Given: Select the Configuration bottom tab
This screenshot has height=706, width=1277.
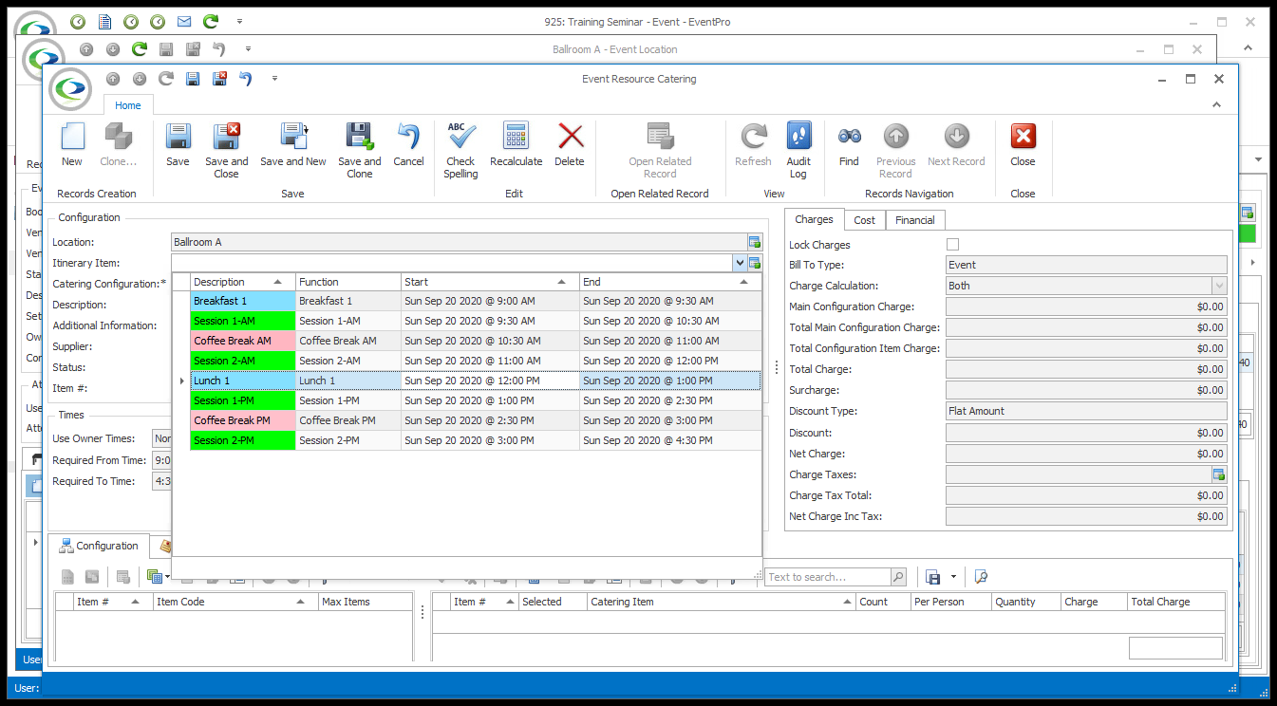Looking at the screenshot, I should coord(99,546).
